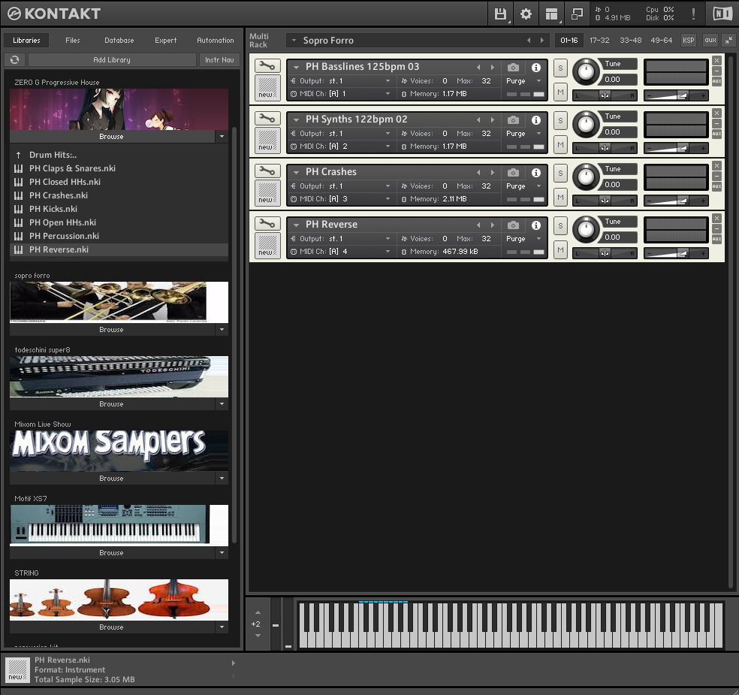
Task: Browse the STRING library
Action: [x=112, y=627]
